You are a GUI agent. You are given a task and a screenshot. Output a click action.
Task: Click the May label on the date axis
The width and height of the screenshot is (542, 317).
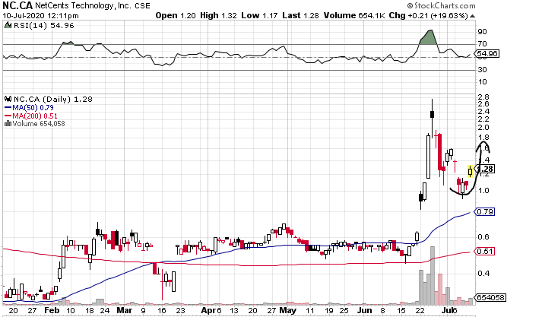(288, 310)
